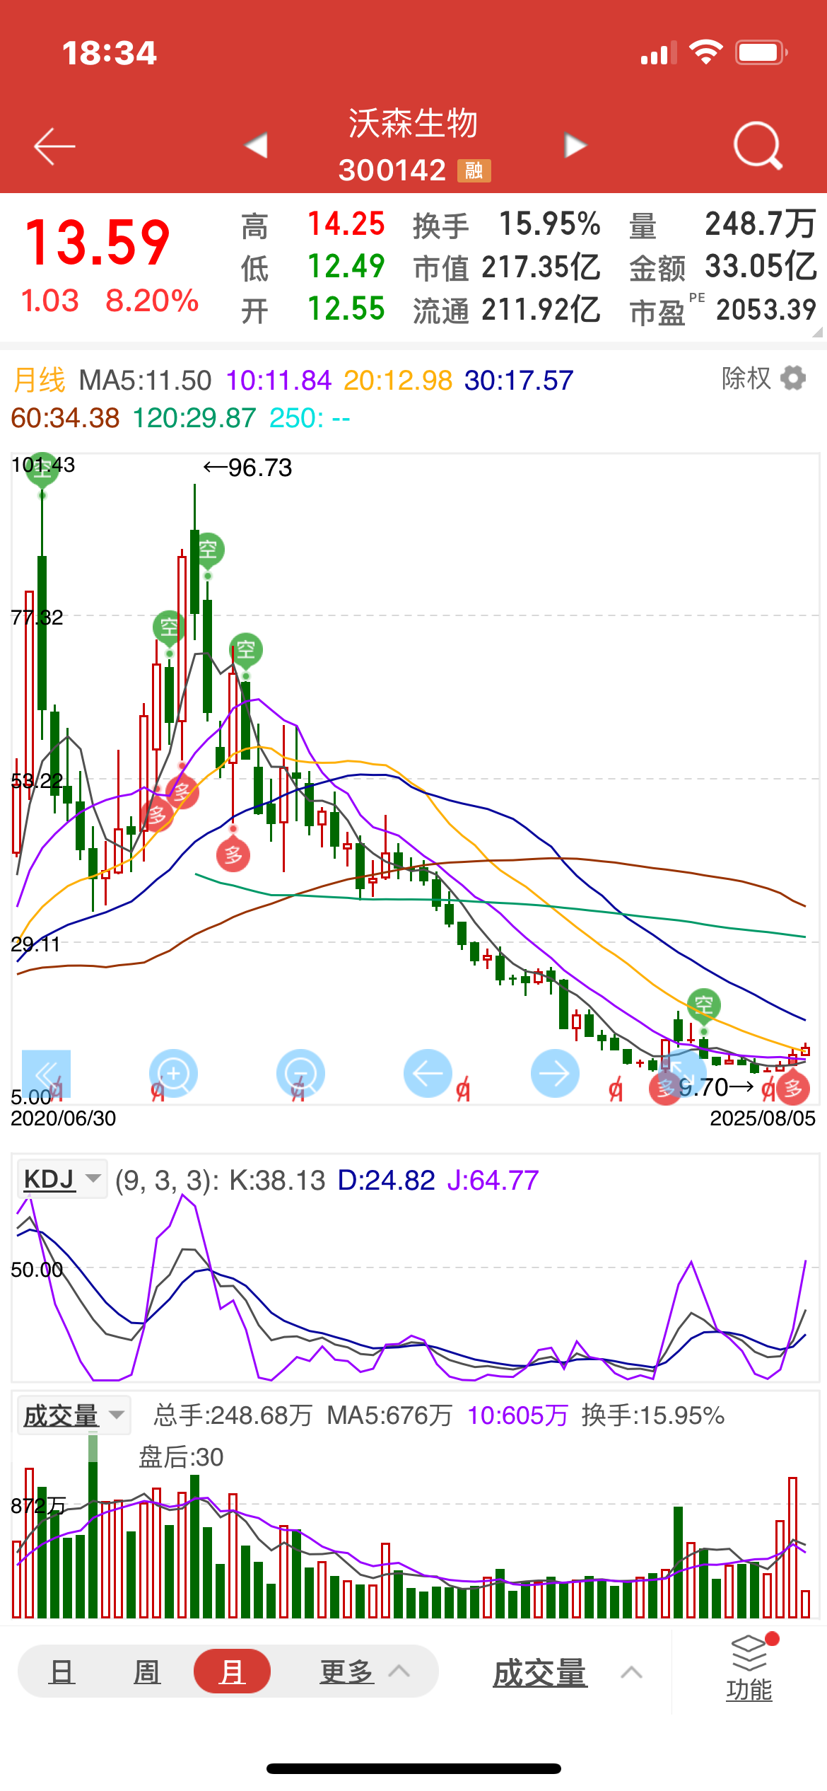Tap the PE value 2053.39
This screenshot has height=1791, width=827.
coord(766,310)
